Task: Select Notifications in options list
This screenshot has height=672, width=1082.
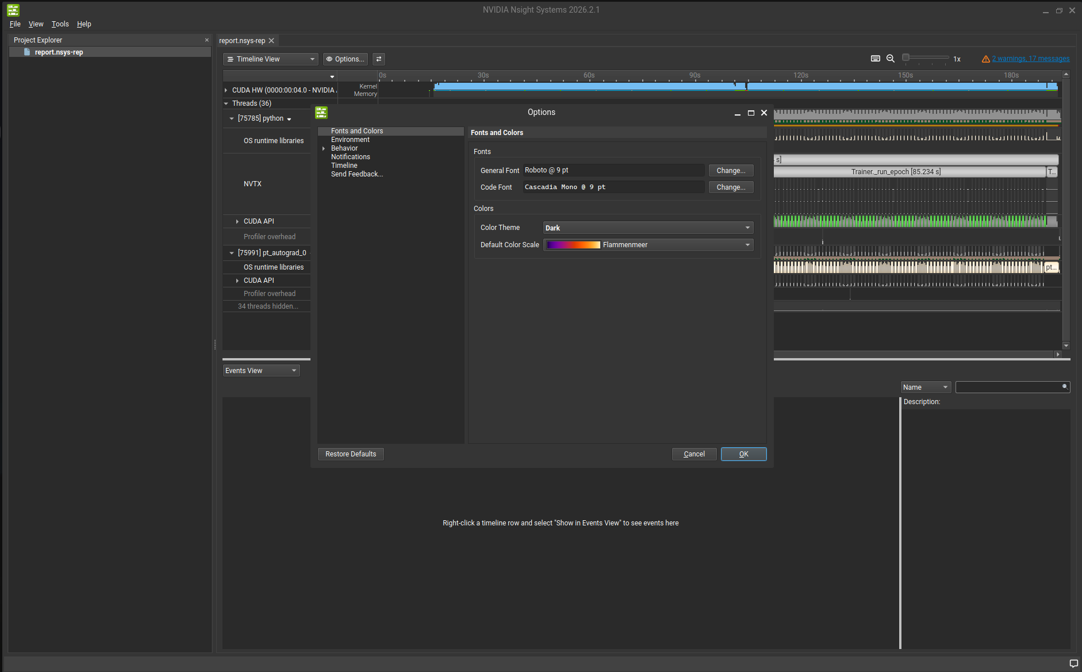Action: click(x=350, y=157)
